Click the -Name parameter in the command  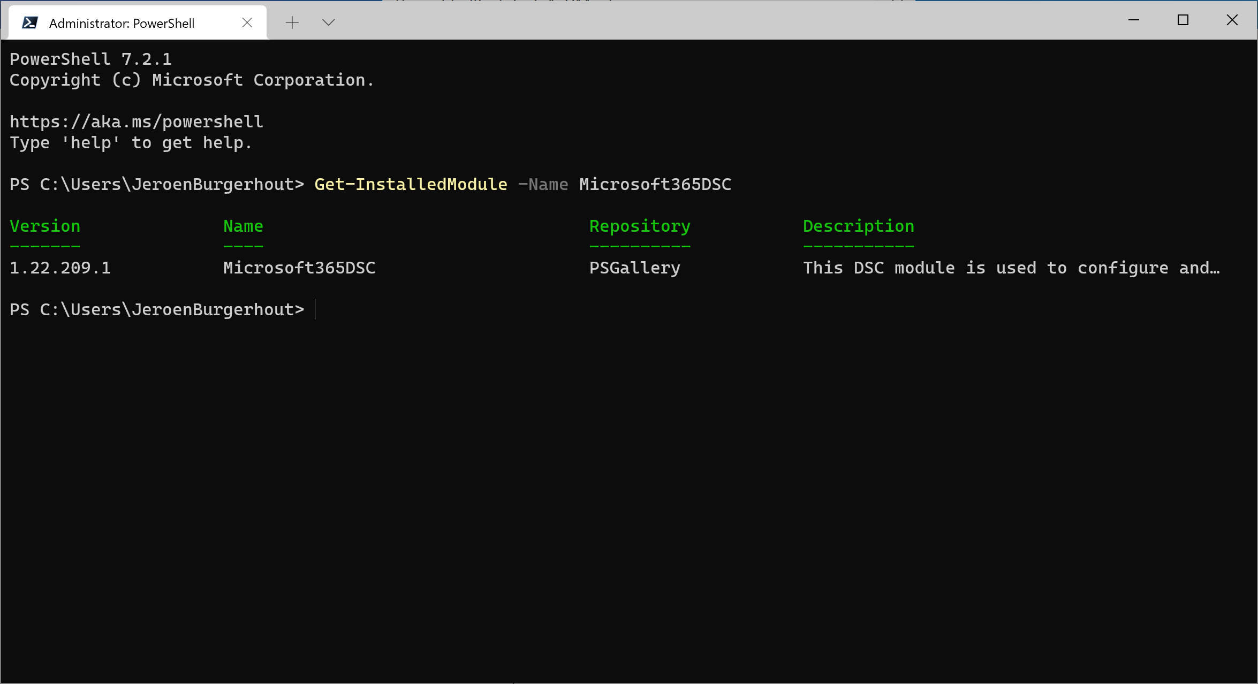coord(543,184)
